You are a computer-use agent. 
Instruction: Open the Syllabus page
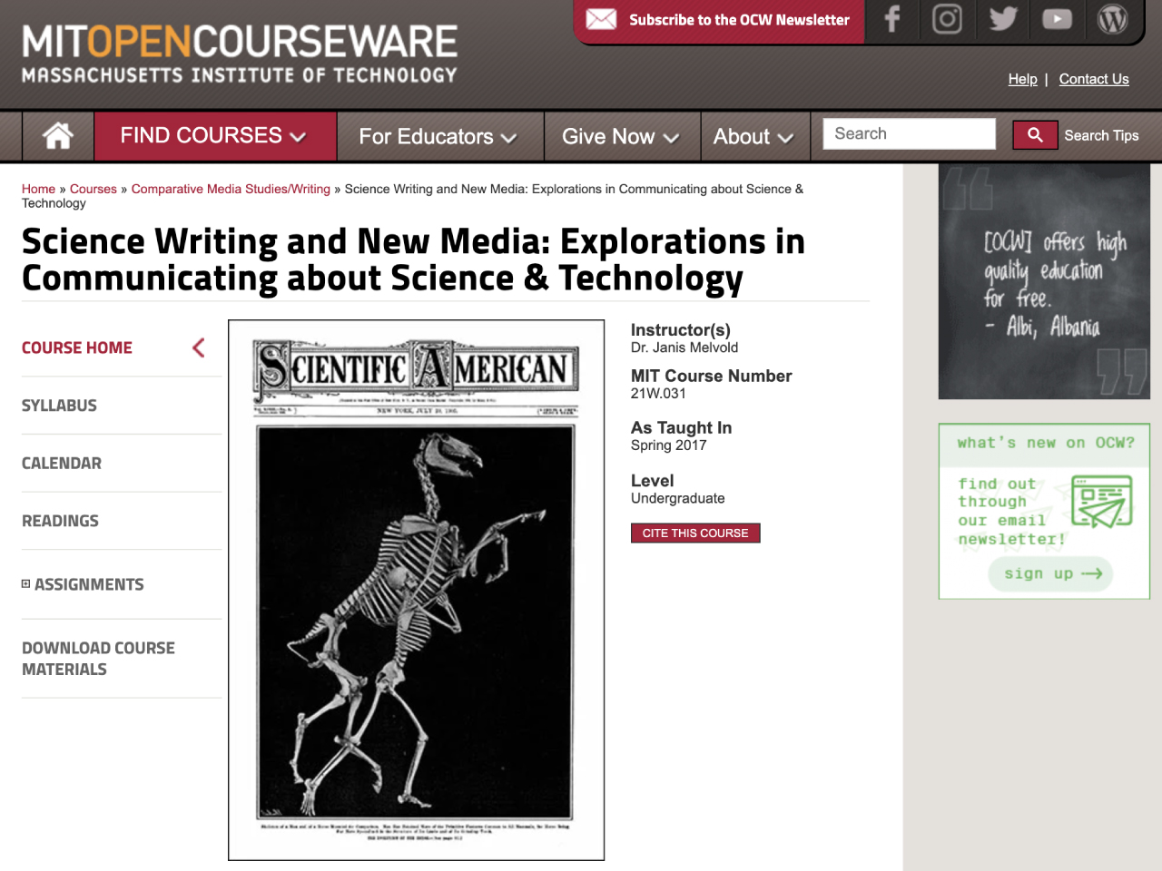point(59,406)
